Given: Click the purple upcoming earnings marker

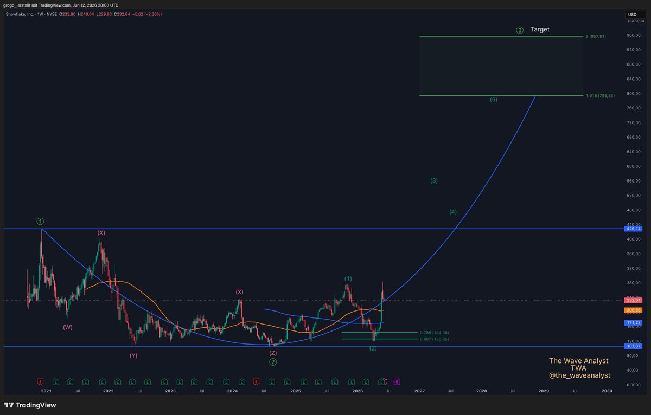Looking at the screenshot, I should point(396,381).
